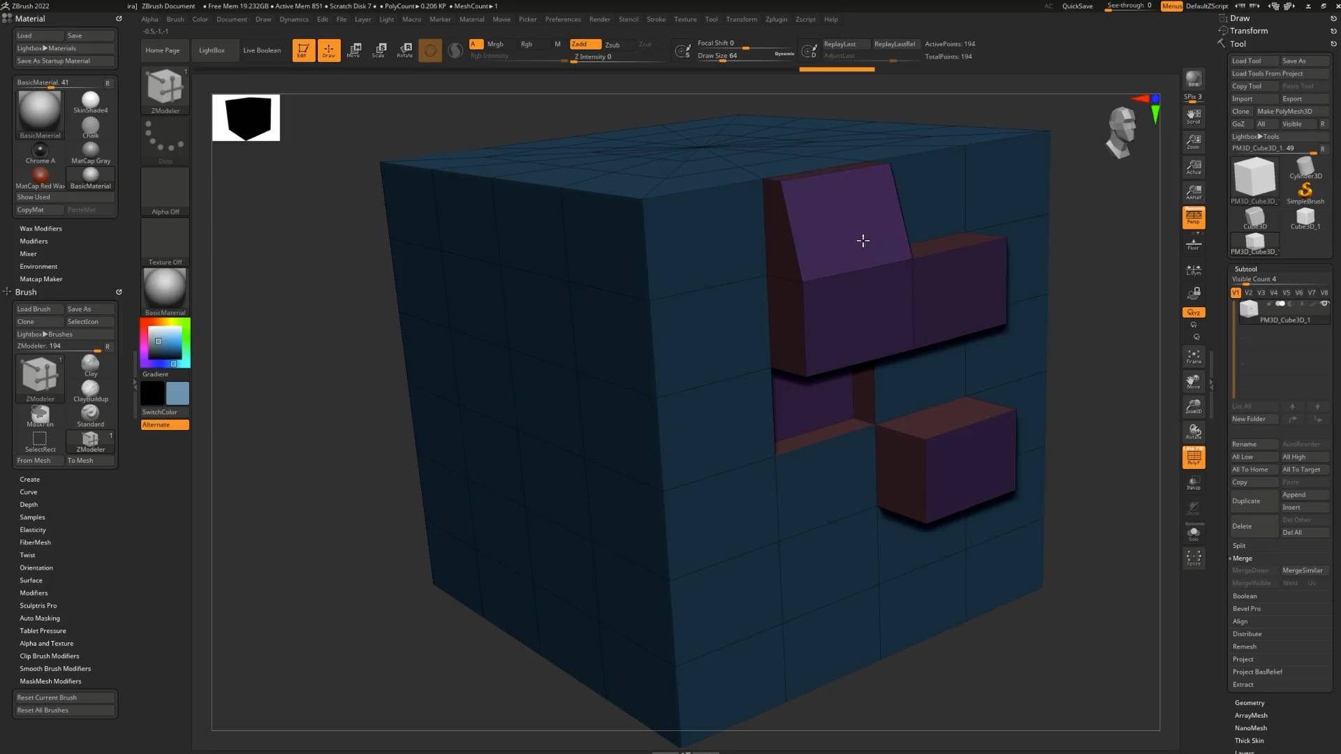1341x754 pixels.
Task: Toggle PolyF polyframe display
Action: point(1194,457)
